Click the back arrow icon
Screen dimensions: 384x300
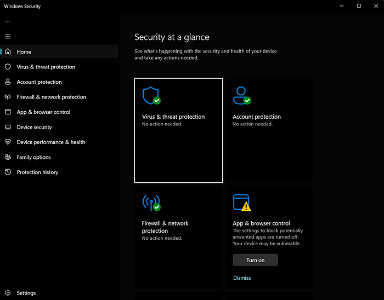(8, 21)
